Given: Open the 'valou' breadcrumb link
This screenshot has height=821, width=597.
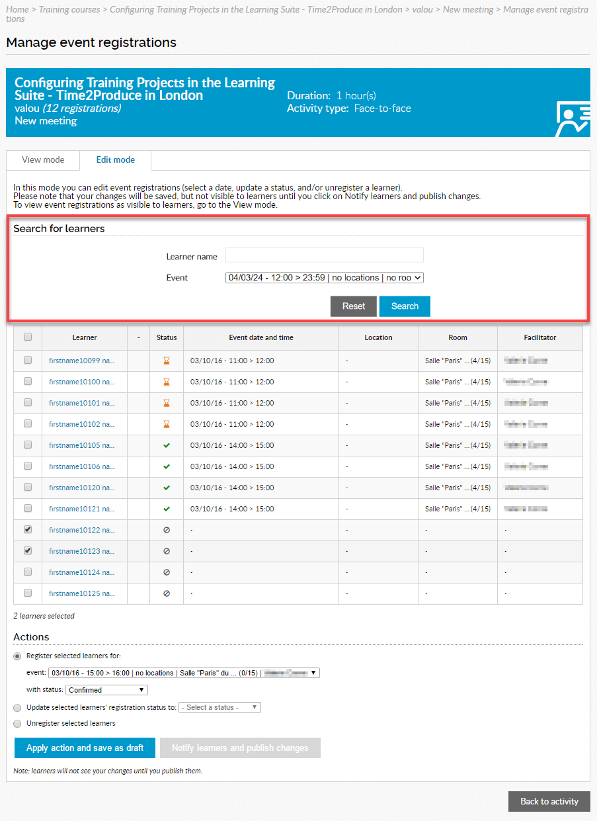Looking at the screenshot, I should pyautogui.click(x=422, y=9).
